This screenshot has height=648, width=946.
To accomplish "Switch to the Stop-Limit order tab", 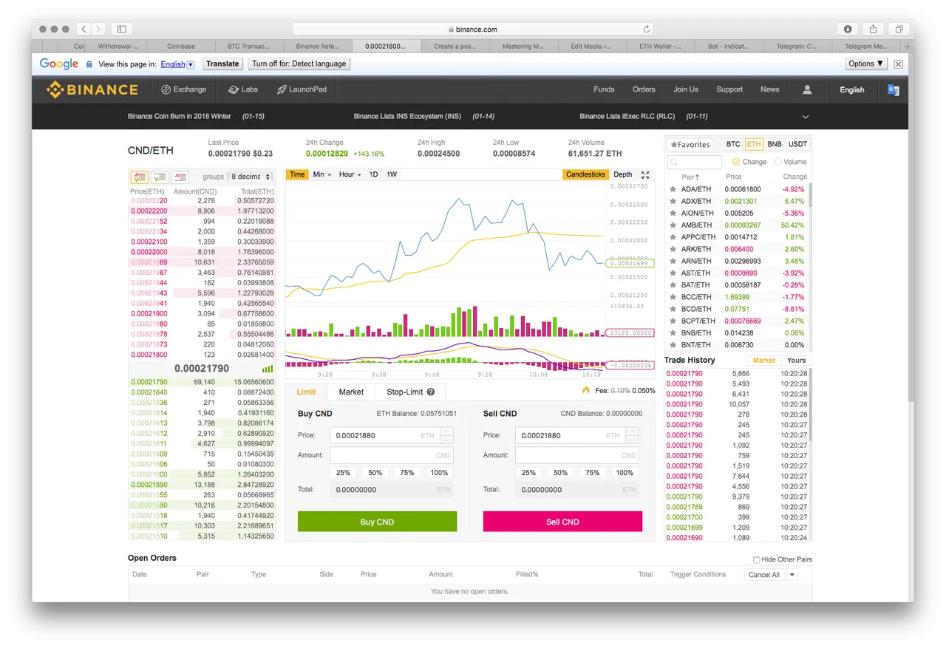I will 410,392.
